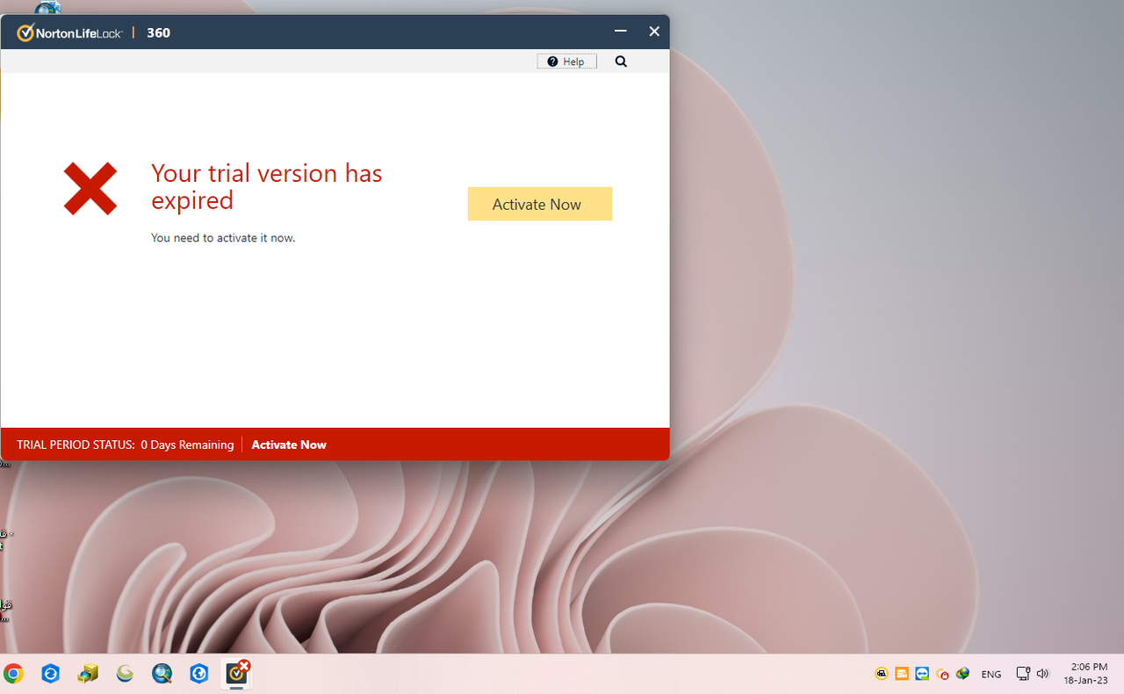Image resolution: width=1124 pixels, height=694 pixels.
Task: Click the orange server lock tray icon
Action: tap(902, 674)
